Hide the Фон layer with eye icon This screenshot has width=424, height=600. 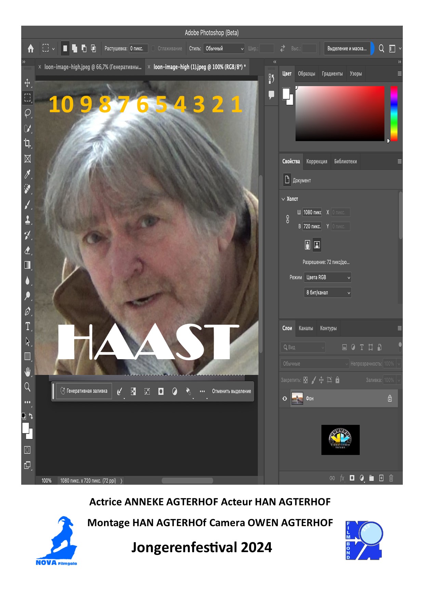[x=284, y=399]
